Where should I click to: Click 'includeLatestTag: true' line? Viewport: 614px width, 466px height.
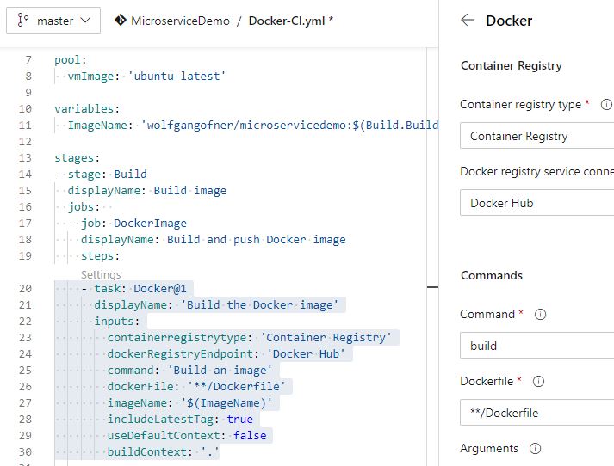tap(180, 419)
